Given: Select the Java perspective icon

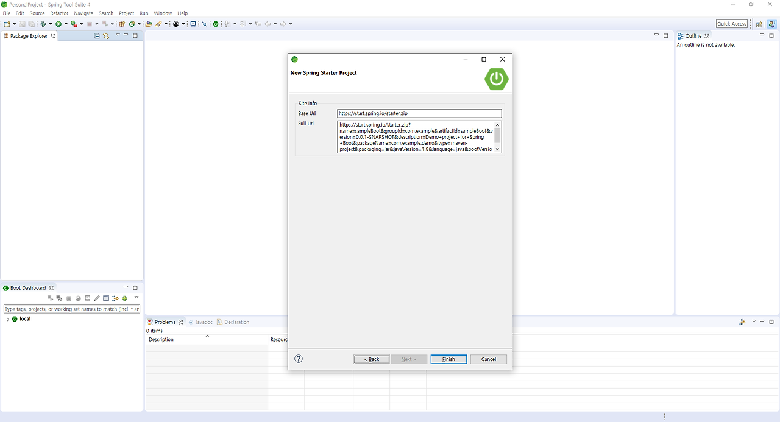Looking at the screenshot, I should [771, 24].
